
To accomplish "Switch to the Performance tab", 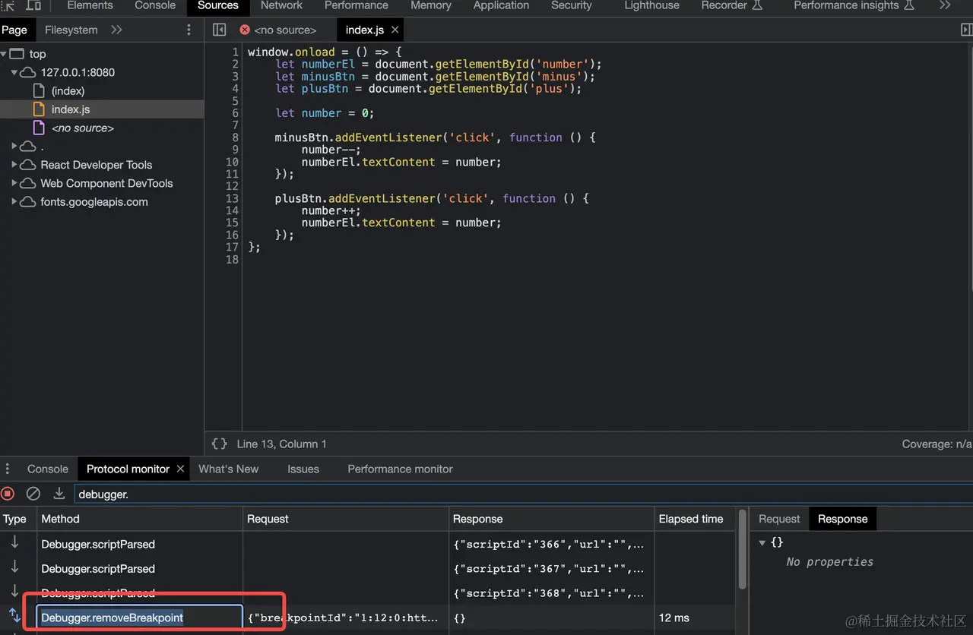I will (x=357, y=5).
